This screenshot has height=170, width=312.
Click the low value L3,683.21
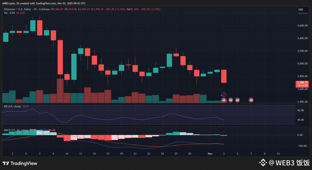(84, 9)
